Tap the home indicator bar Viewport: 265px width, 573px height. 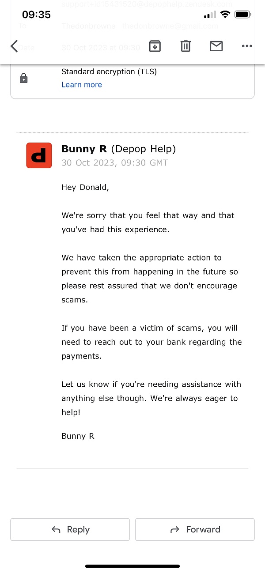point(132,566)
